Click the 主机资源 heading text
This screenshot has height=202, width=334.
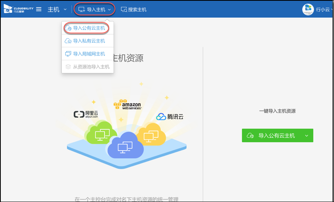pos(128,58)
